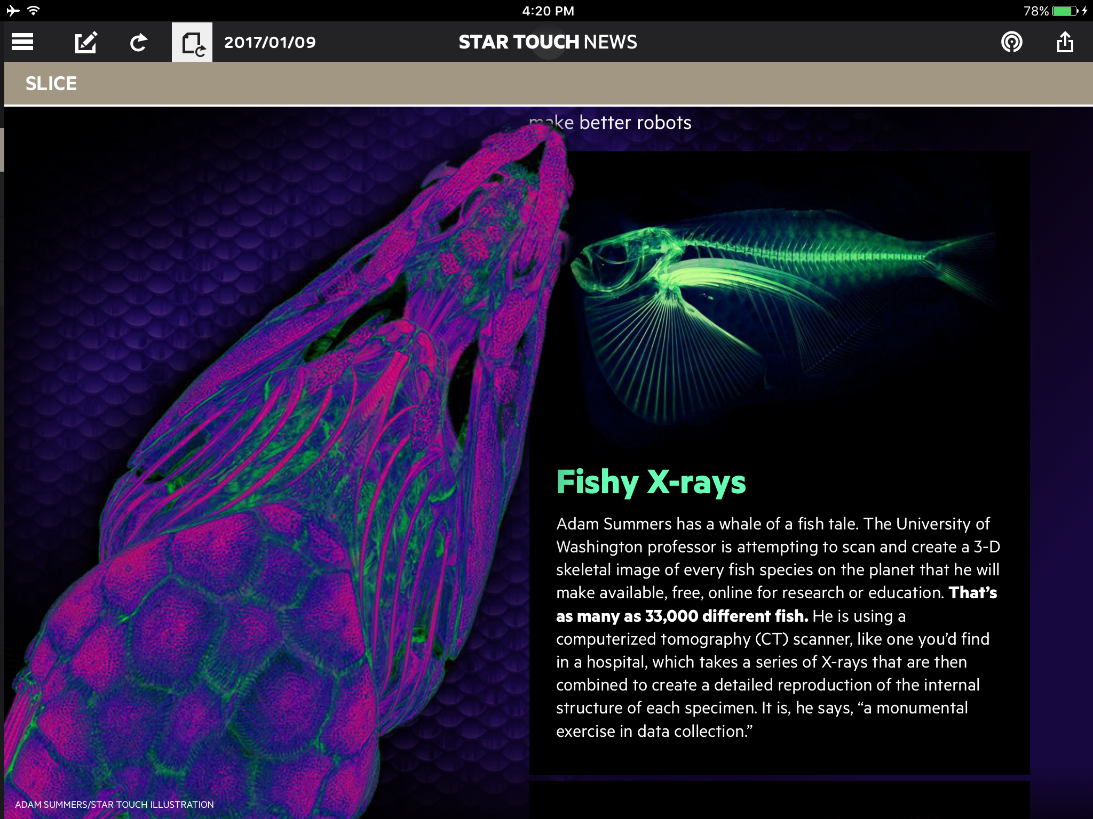Viewport: 1093px width, 819px height.
Task: Open the SLICE section header
Action: pyautogui.click(x=51, y=84)
